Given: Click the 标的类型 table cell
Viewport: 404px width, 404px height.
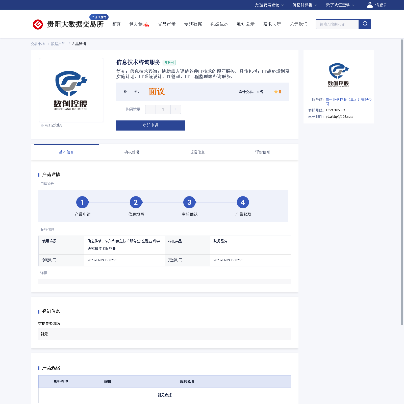Looking at the screenshot, I should point(187,245).
